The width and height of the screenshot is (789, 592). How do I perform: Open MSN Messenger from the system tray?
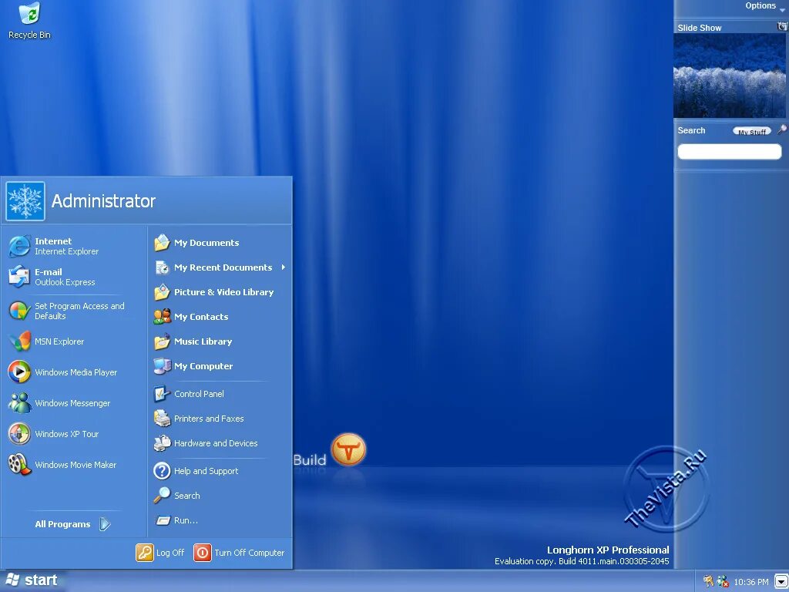pos(721,580)
